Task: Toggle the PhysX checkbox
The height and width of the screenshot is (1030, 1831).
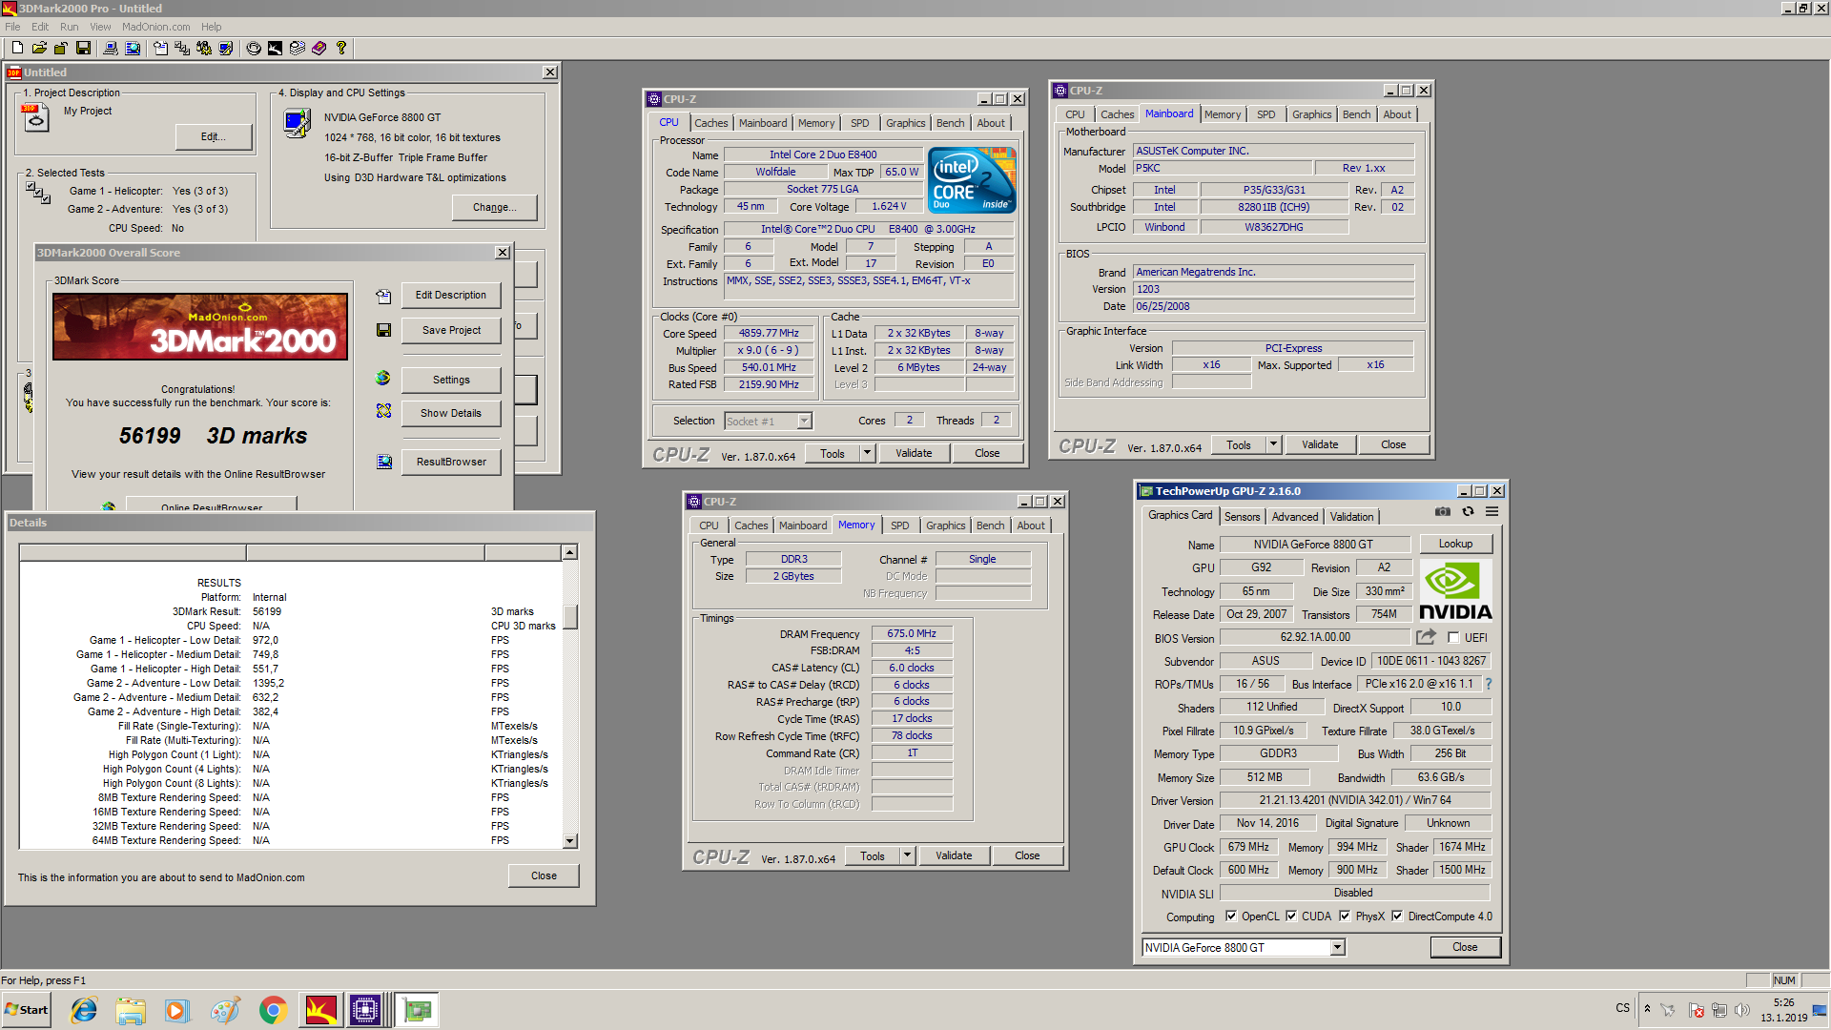Action: [1345, 916]
